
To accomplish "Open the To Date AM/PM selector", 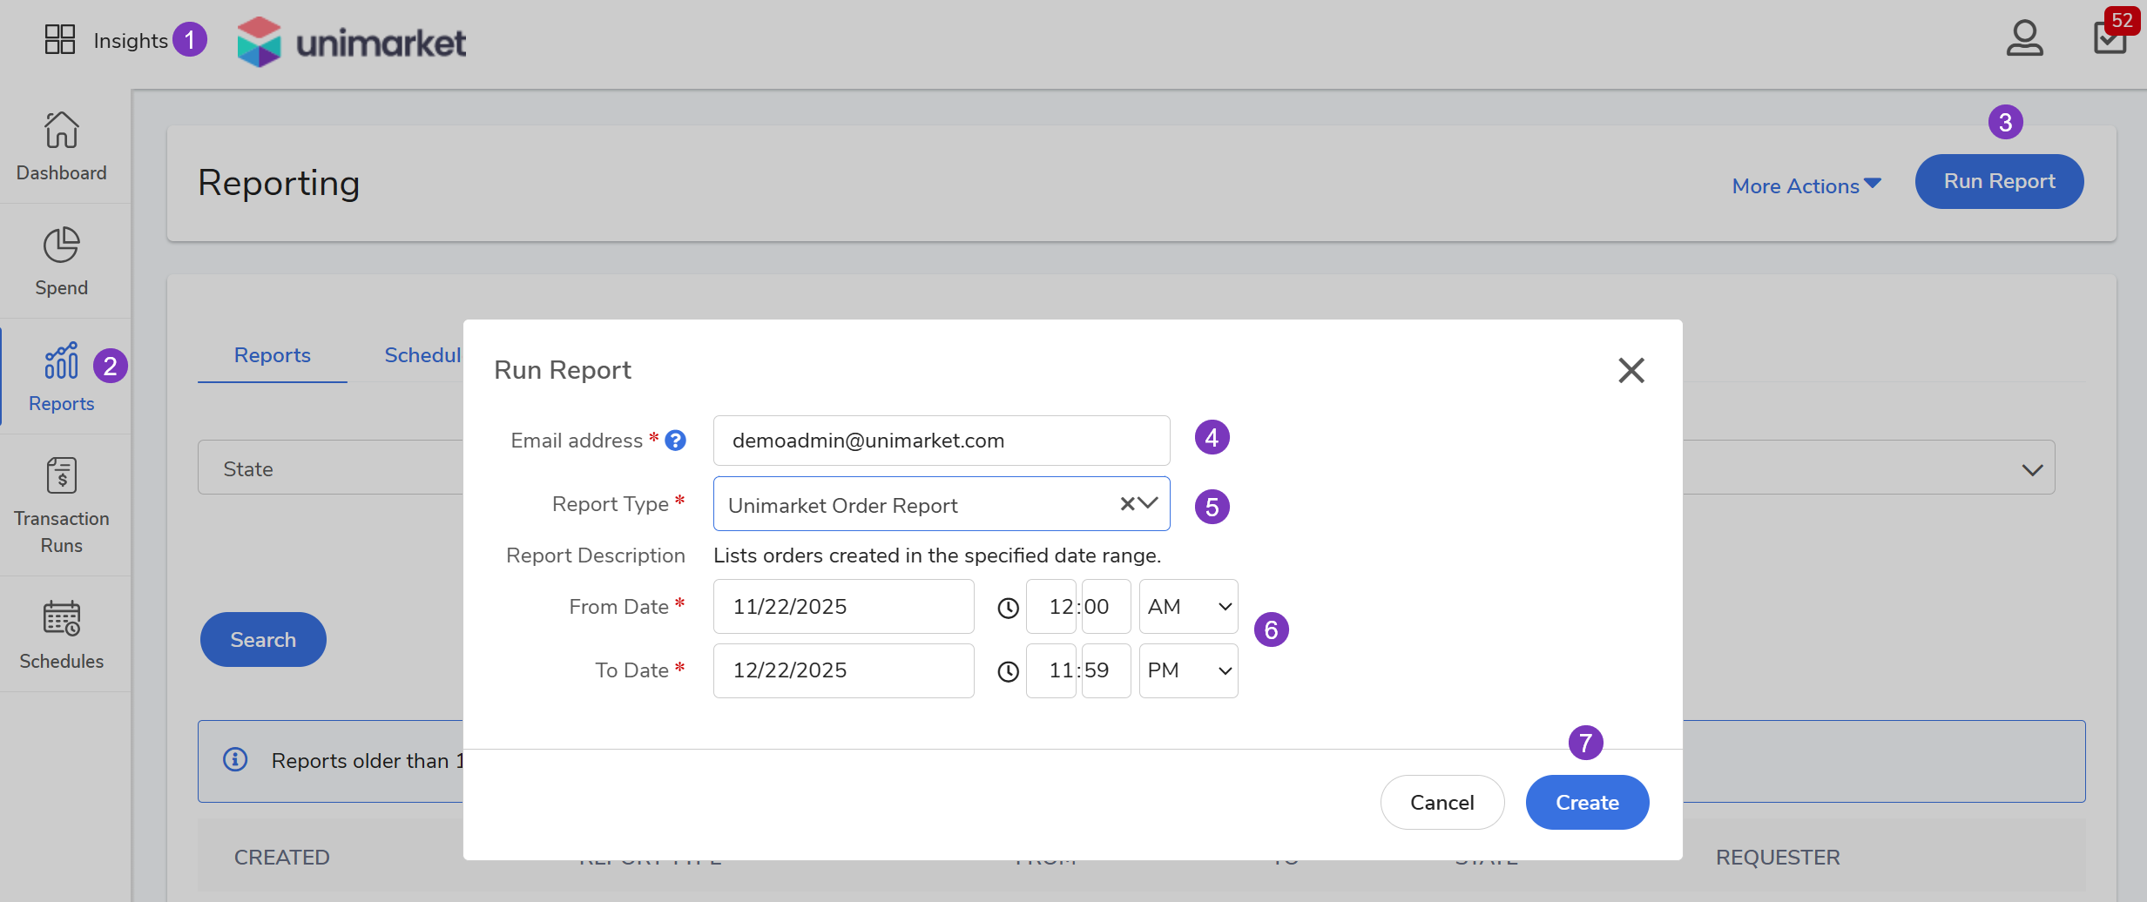I will click(x=1188, y=670).
